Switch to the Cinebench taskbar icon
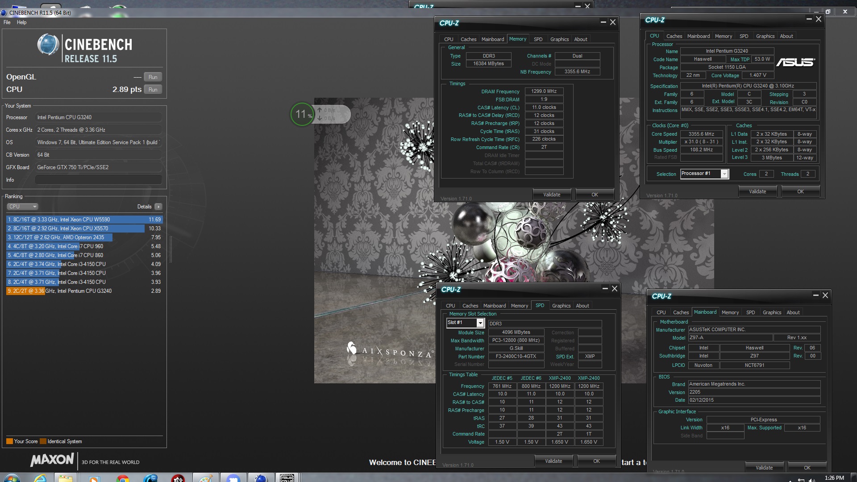This screenshot has height=482, width=857. 261,478
